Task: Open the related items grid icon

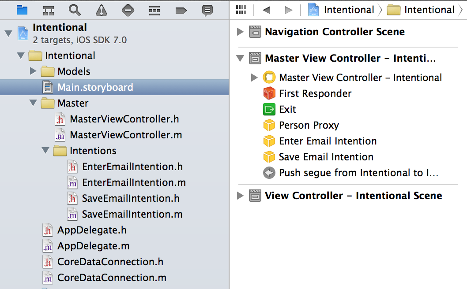Action: click(241, 10)
